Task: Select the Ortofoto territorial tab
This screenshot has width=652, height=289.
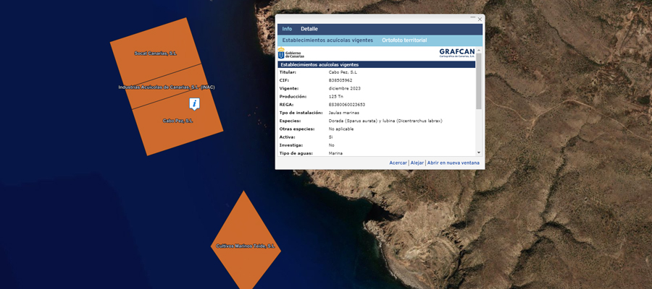Action: 404,40
